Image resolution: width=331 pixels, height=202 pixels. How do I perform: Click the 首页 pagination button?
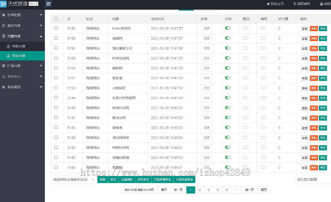pyautogui.click(x=164, y=190)
